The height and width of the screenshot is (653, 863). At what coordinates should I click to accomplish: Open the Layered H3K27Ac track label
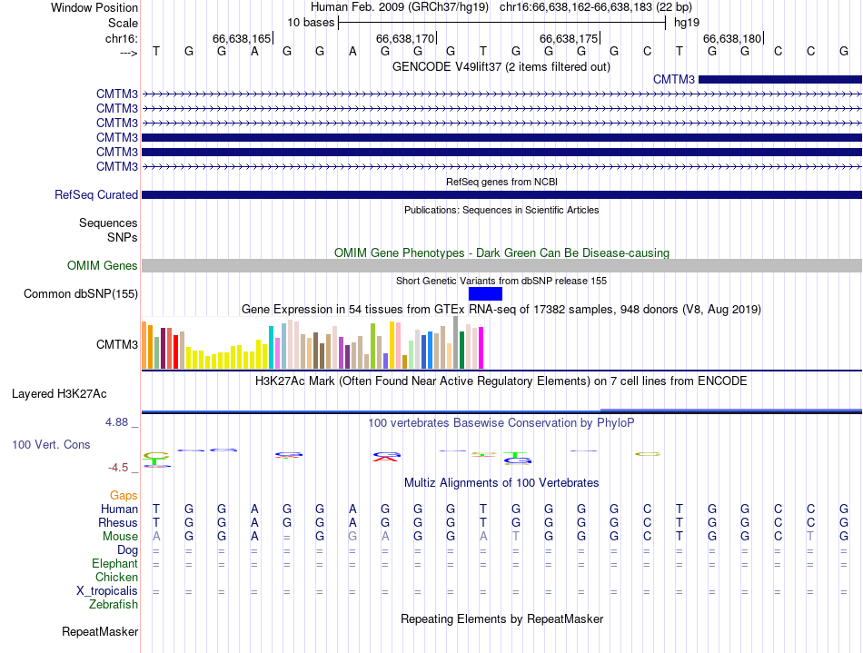59,394
